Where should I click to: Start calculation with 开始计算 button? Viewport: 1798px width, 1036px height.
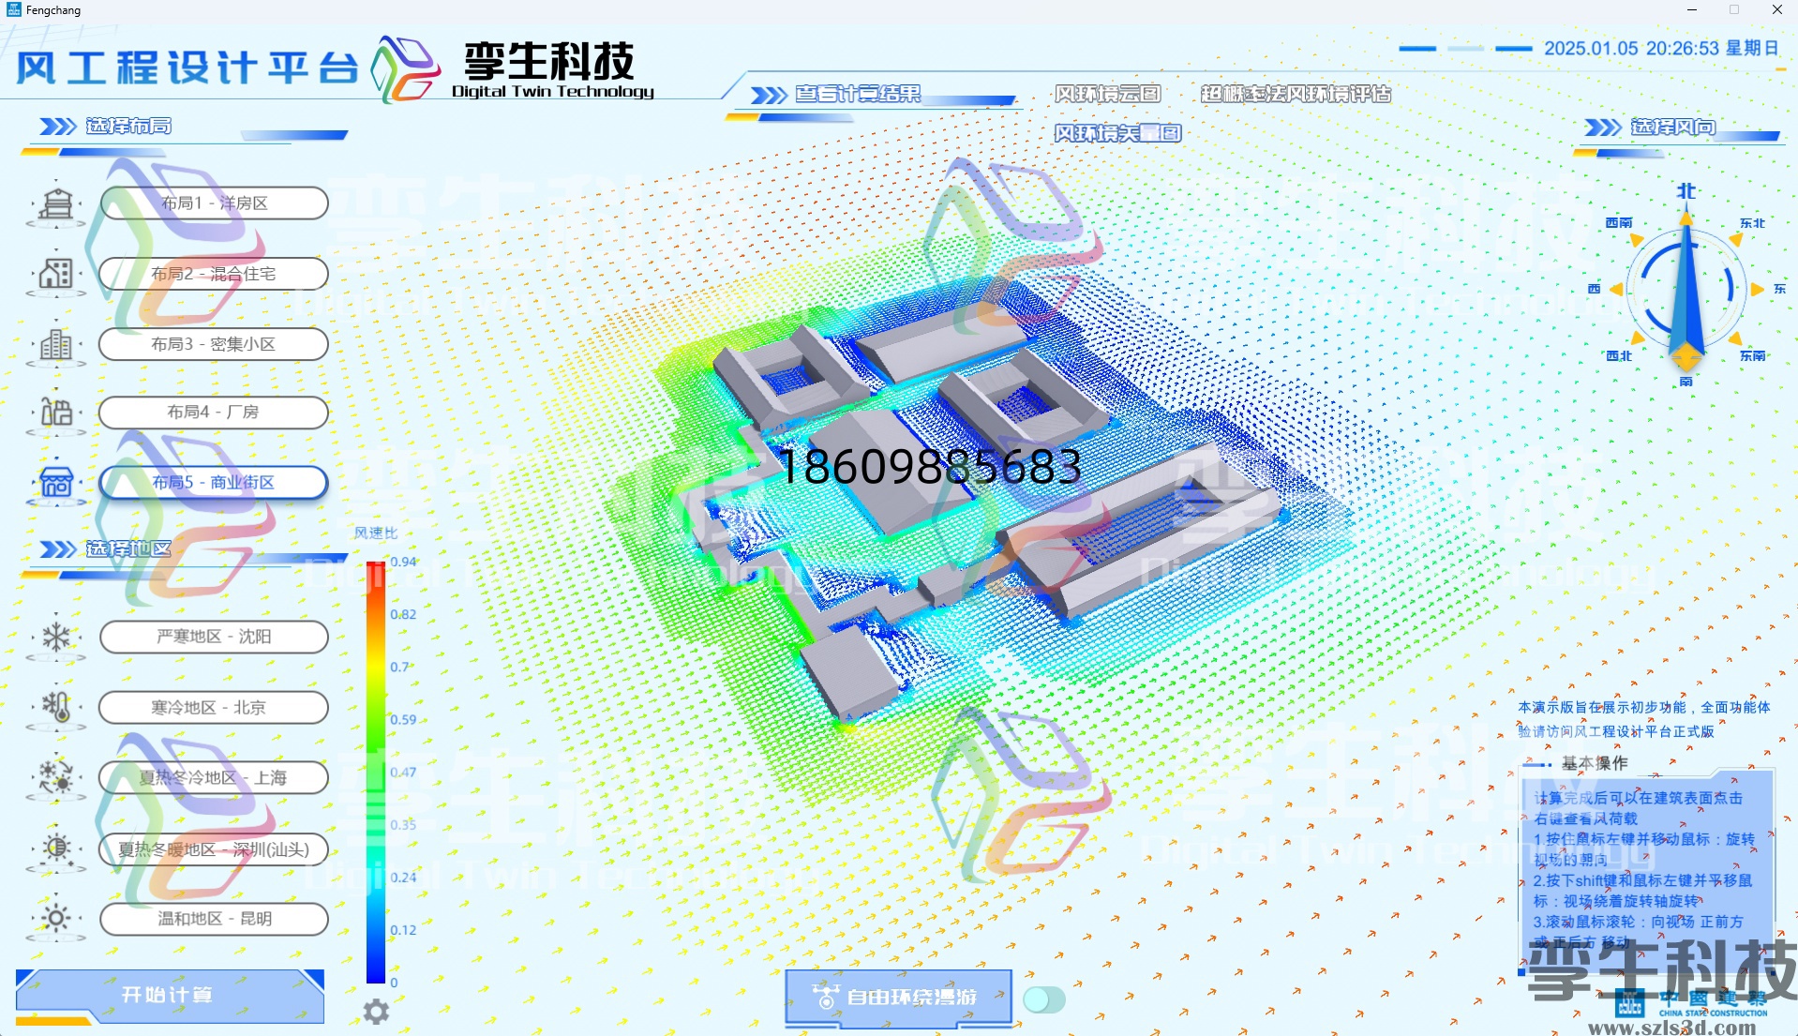(170, 996)
